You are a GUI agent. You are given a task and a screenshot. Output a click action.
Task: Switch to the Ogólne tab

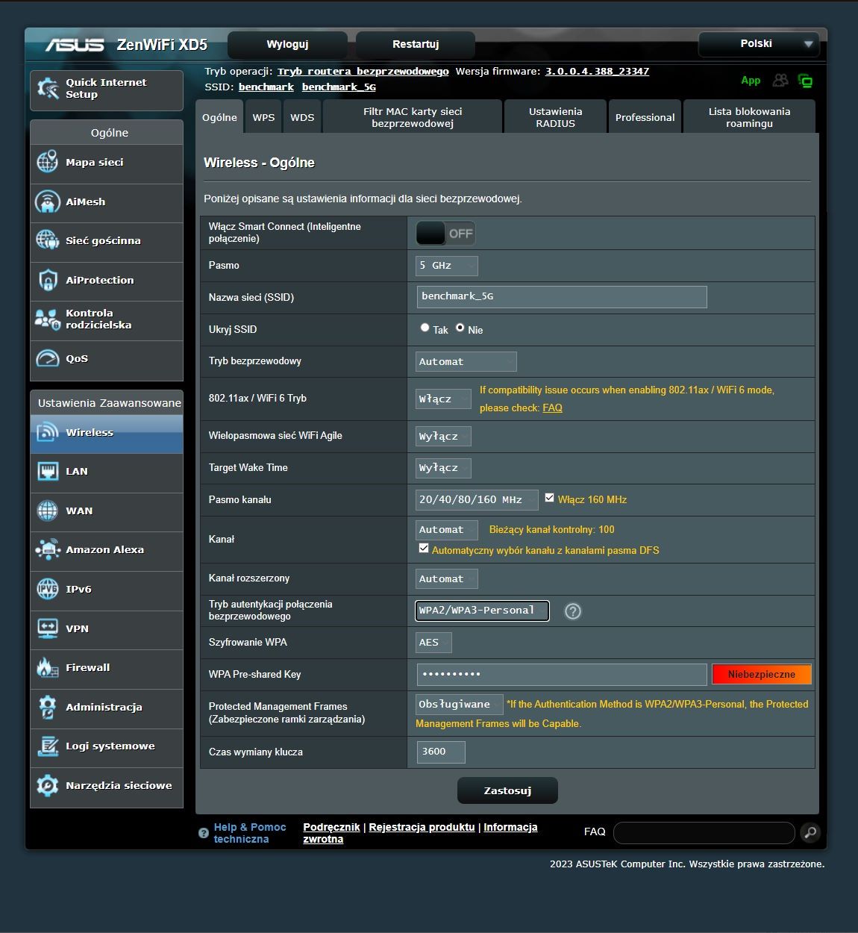(x=219, y=118)
